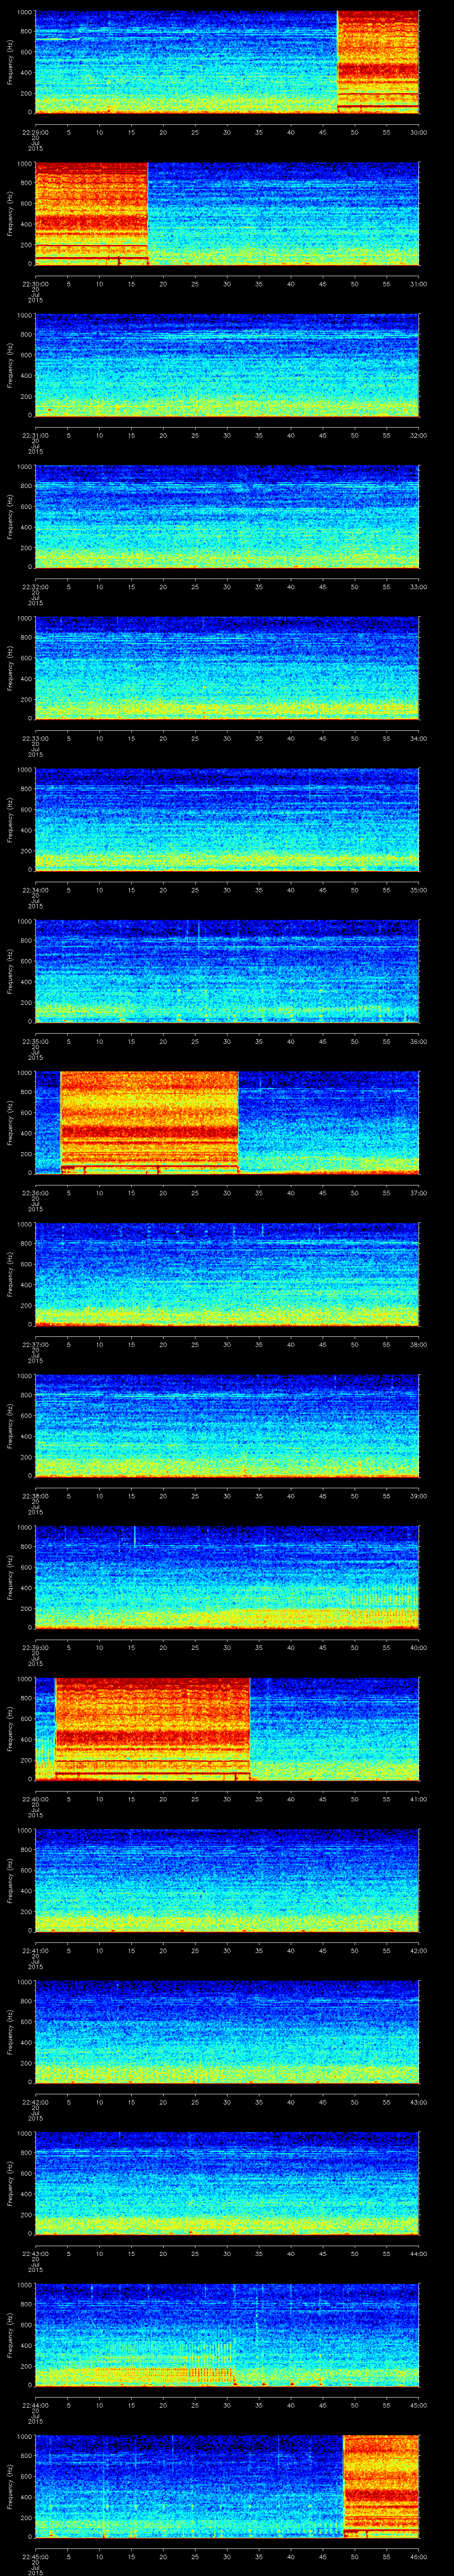The image size is (454, 2576).
Task: Click the 22:32:00 start time label
Action: point(35,587)
